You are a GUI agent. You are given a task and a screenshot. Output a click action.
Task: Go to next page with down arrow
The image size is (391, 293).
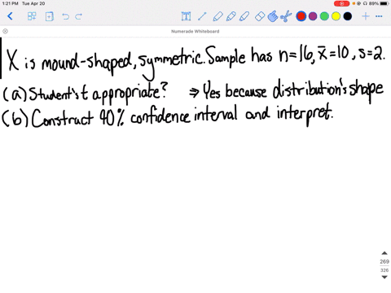(x=384, y=277)
